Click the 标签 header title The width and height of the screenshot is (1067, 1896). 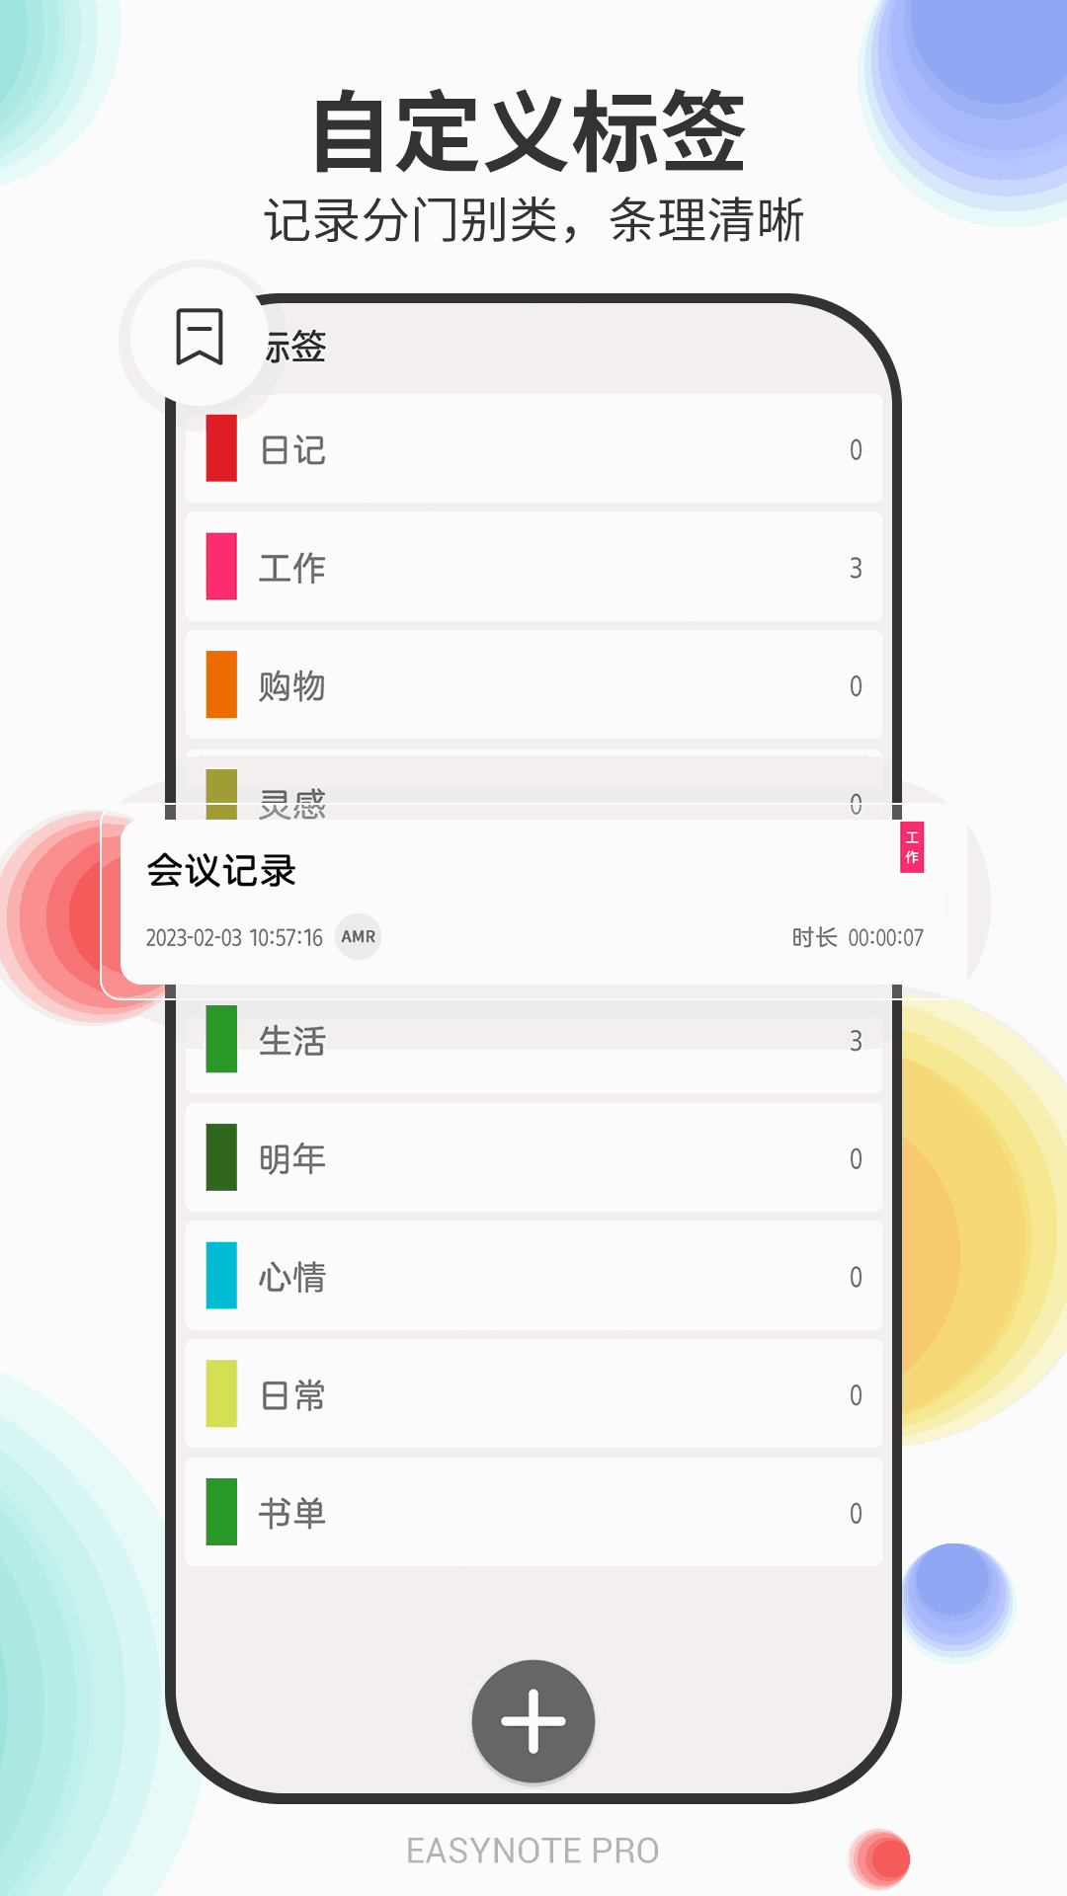tap(294, 347)
